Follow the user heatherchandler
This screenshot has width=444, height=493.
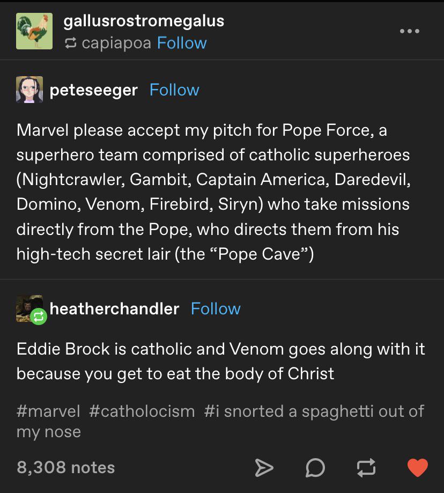216,308
